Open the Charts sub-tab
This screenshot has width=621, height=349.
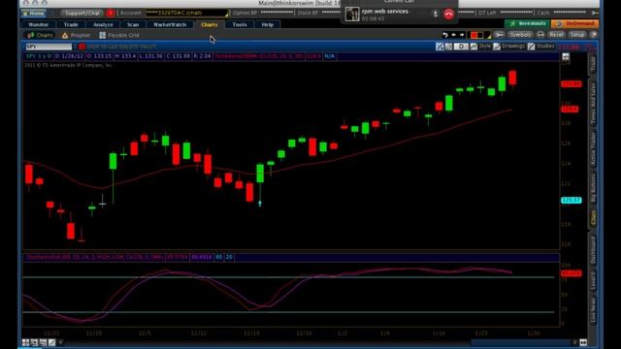[40, 35]
